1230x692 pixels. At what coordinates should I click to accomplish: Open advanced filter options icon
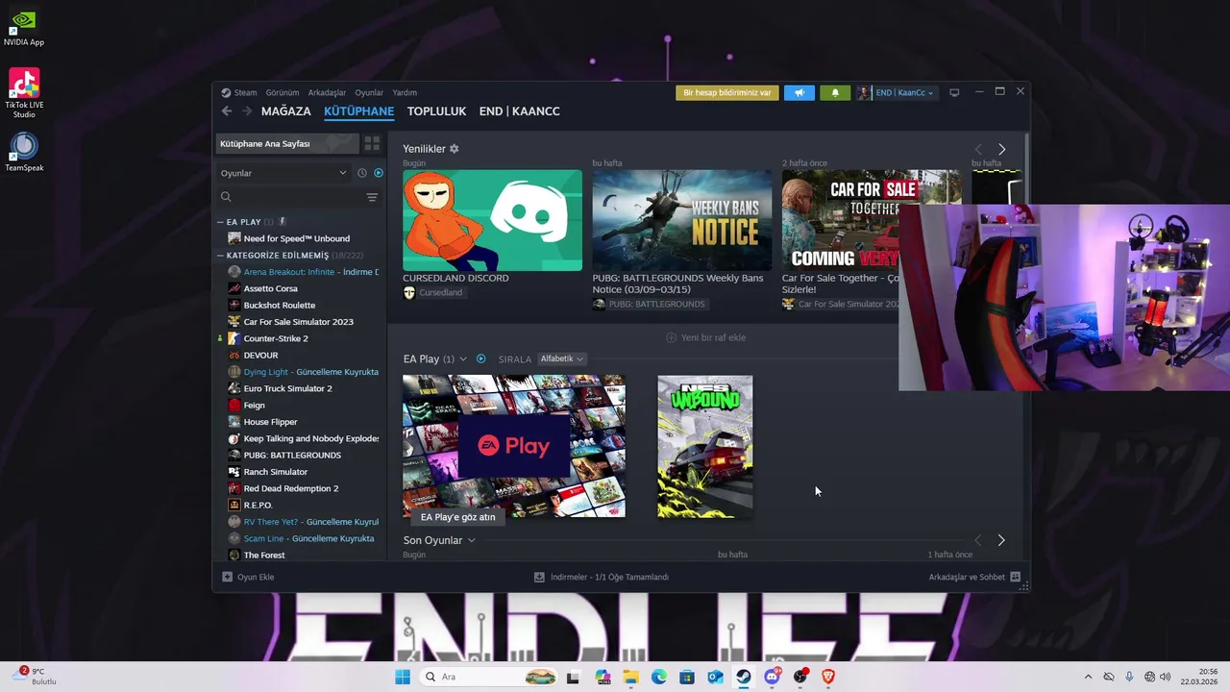tap(372, 197)
